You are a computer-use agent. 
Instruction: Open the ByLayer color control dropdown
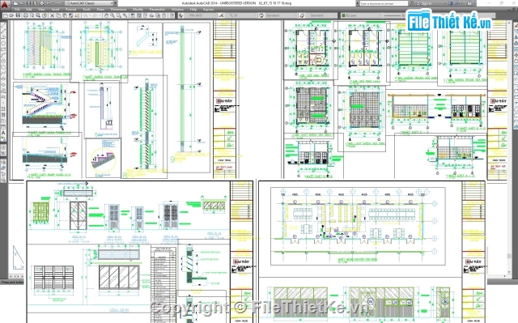tap(361, 15)
